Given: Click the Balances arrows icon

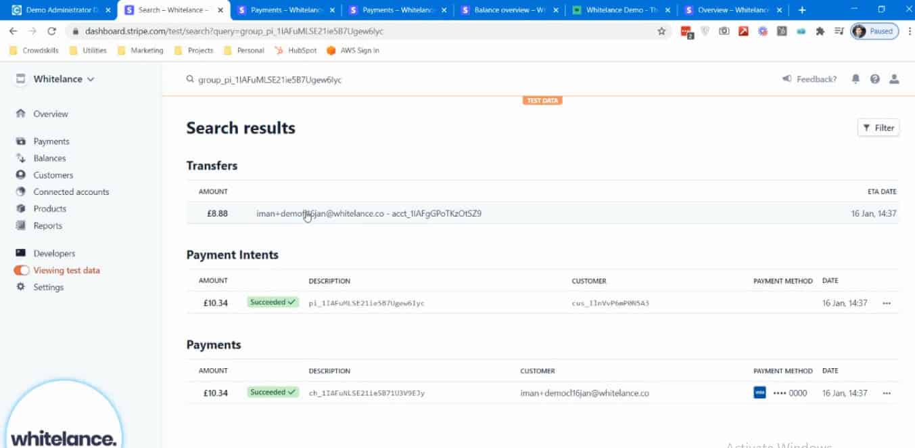Looking at the screenshot, I should click(20, 158).
